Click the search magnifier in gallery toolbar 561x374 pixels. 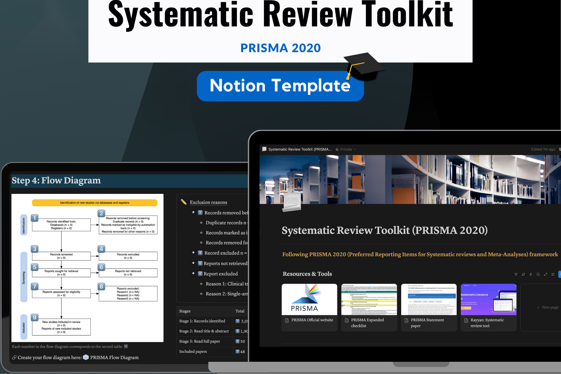pos(538,274)
